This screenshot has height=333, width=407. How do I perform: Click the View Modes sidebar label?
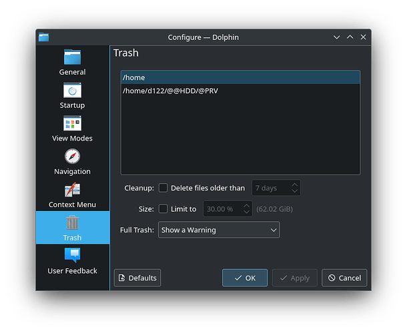72,139
